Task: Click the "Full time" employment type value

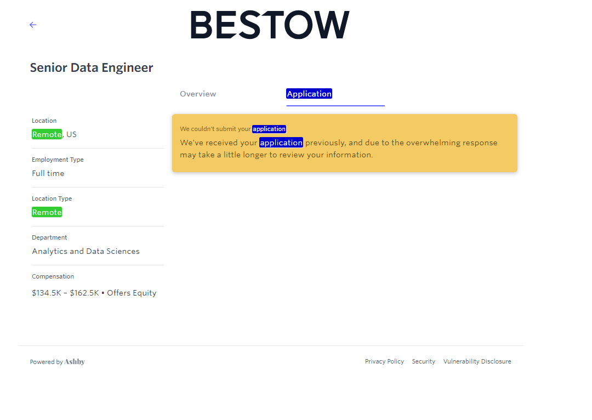Action: (48, 173)
